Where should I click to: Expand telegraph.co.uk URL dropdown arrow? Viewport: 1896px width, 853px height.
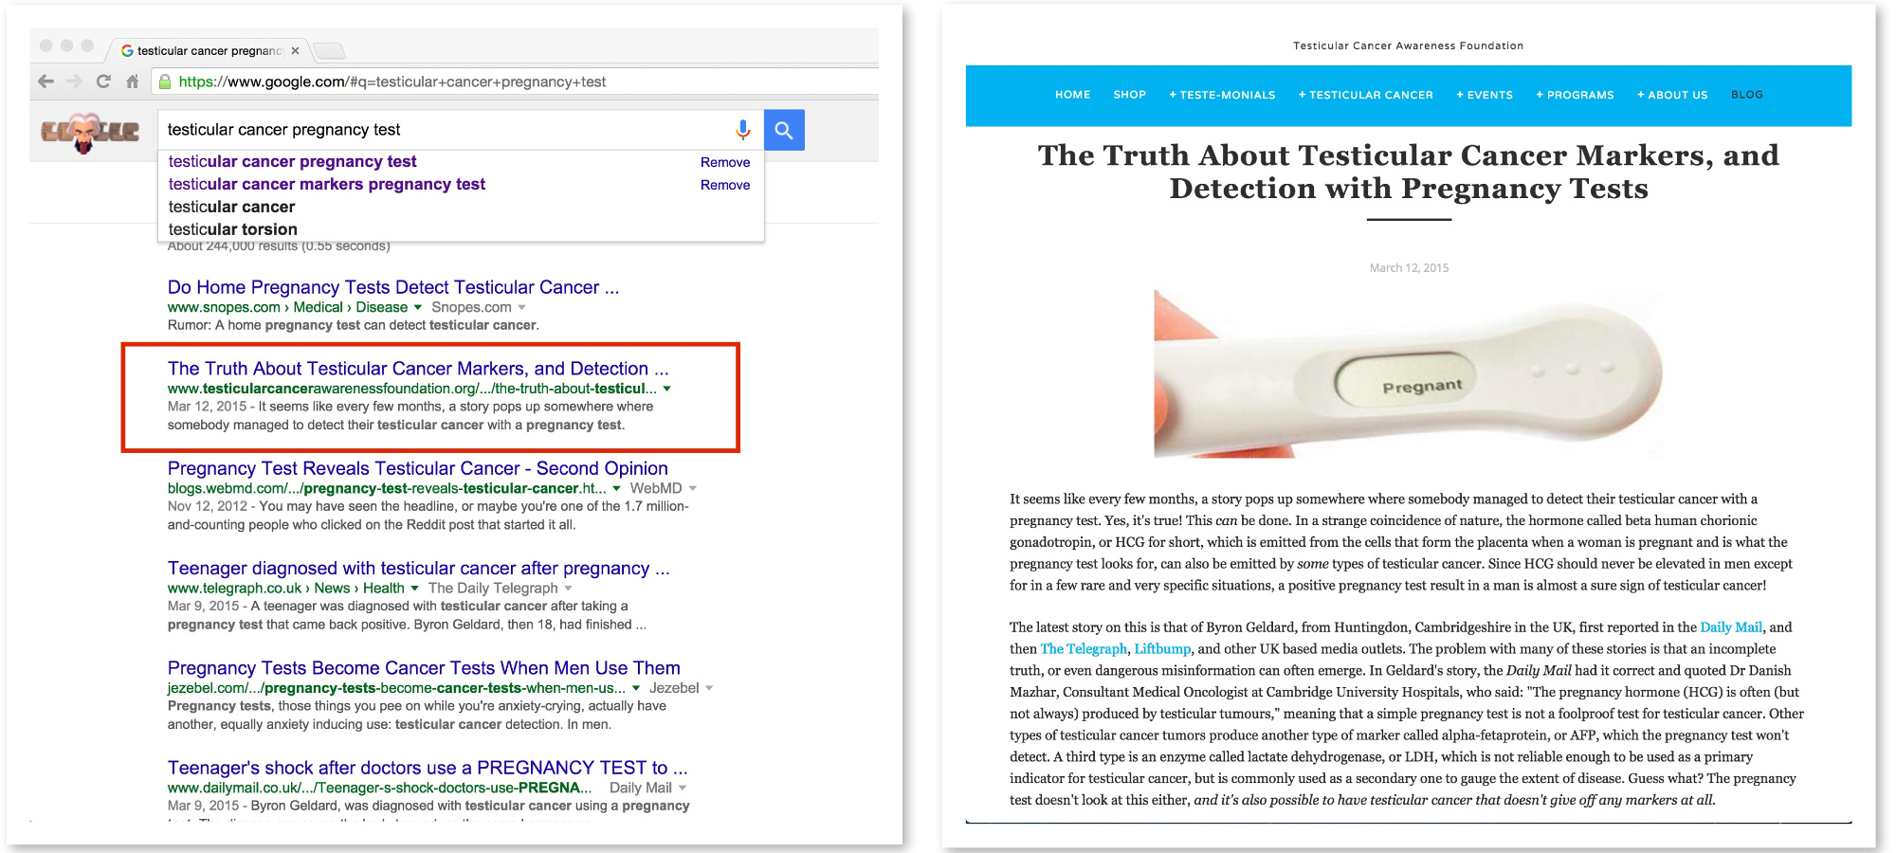tap(414, 589)
